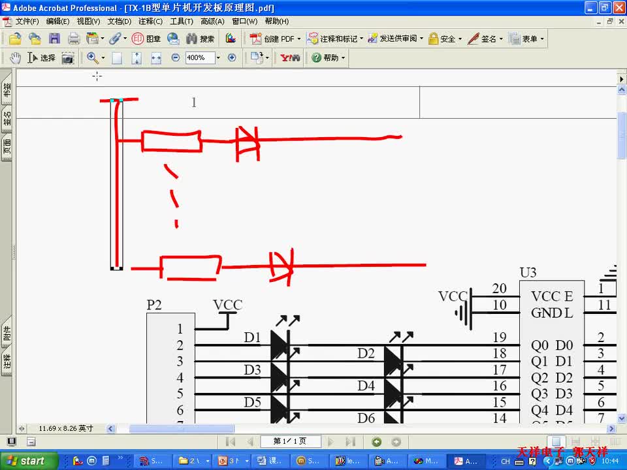
Task: Click the taskbar clock showing 10:44
Action: 610,462
